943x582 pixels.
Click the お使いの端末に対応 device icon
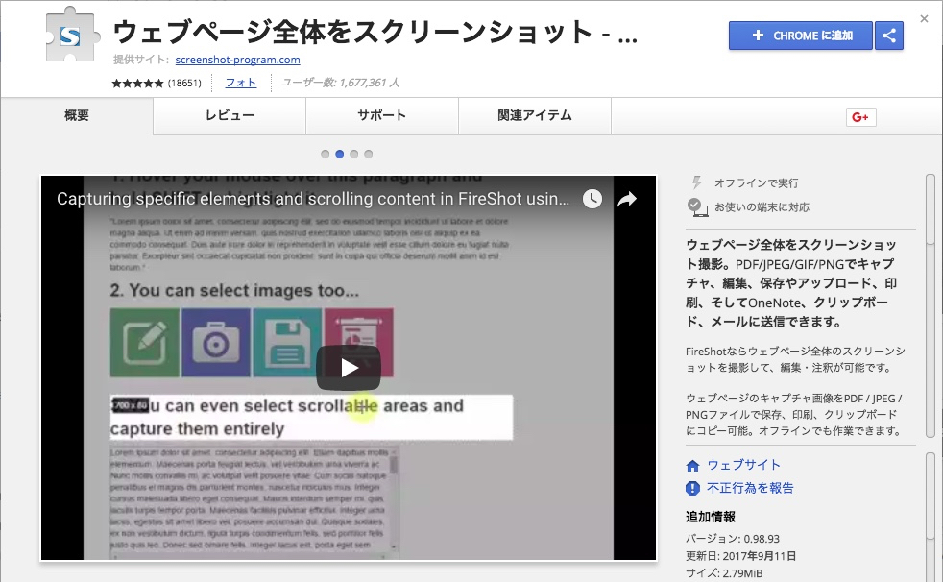pos(697,207)
